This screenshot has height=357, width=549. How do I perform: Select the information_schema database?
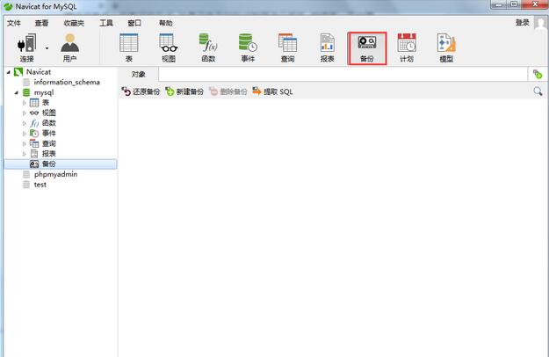67,82
